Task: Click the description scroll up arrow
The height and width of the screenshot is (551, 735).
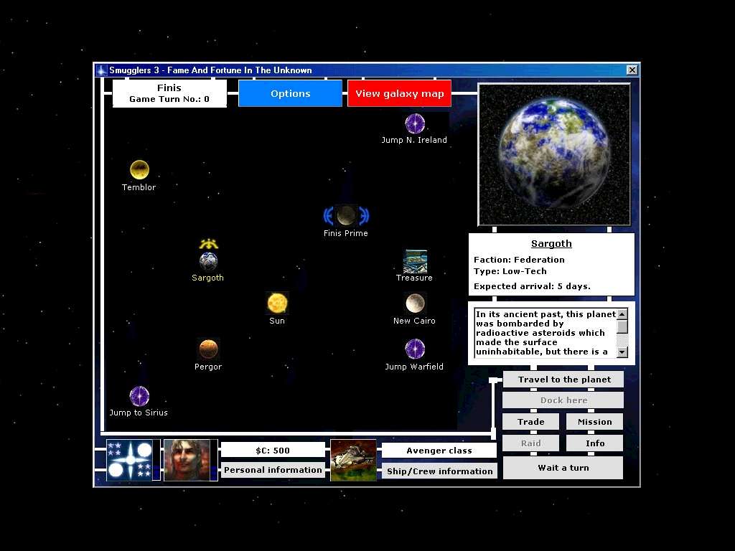Action: click(622, 314)
